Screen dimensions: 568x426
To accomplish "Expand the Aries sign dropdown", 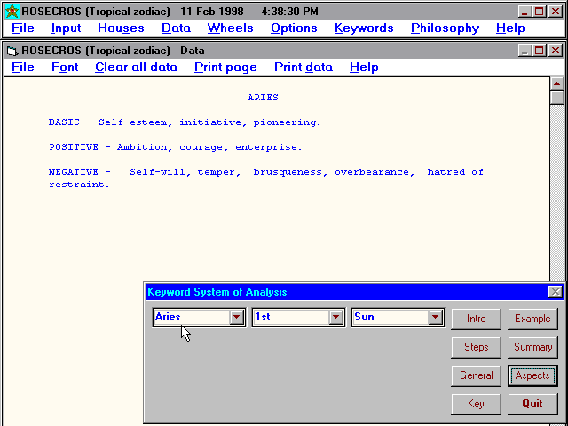I will (x=236, y=317).
